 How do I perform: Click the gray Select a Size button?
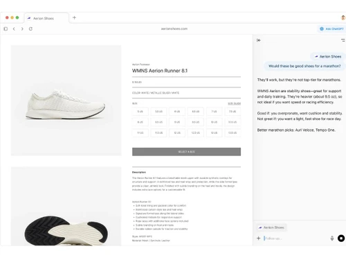186,152
